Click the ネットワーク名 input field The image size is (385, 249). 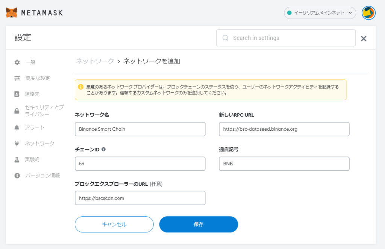(140, 129)
